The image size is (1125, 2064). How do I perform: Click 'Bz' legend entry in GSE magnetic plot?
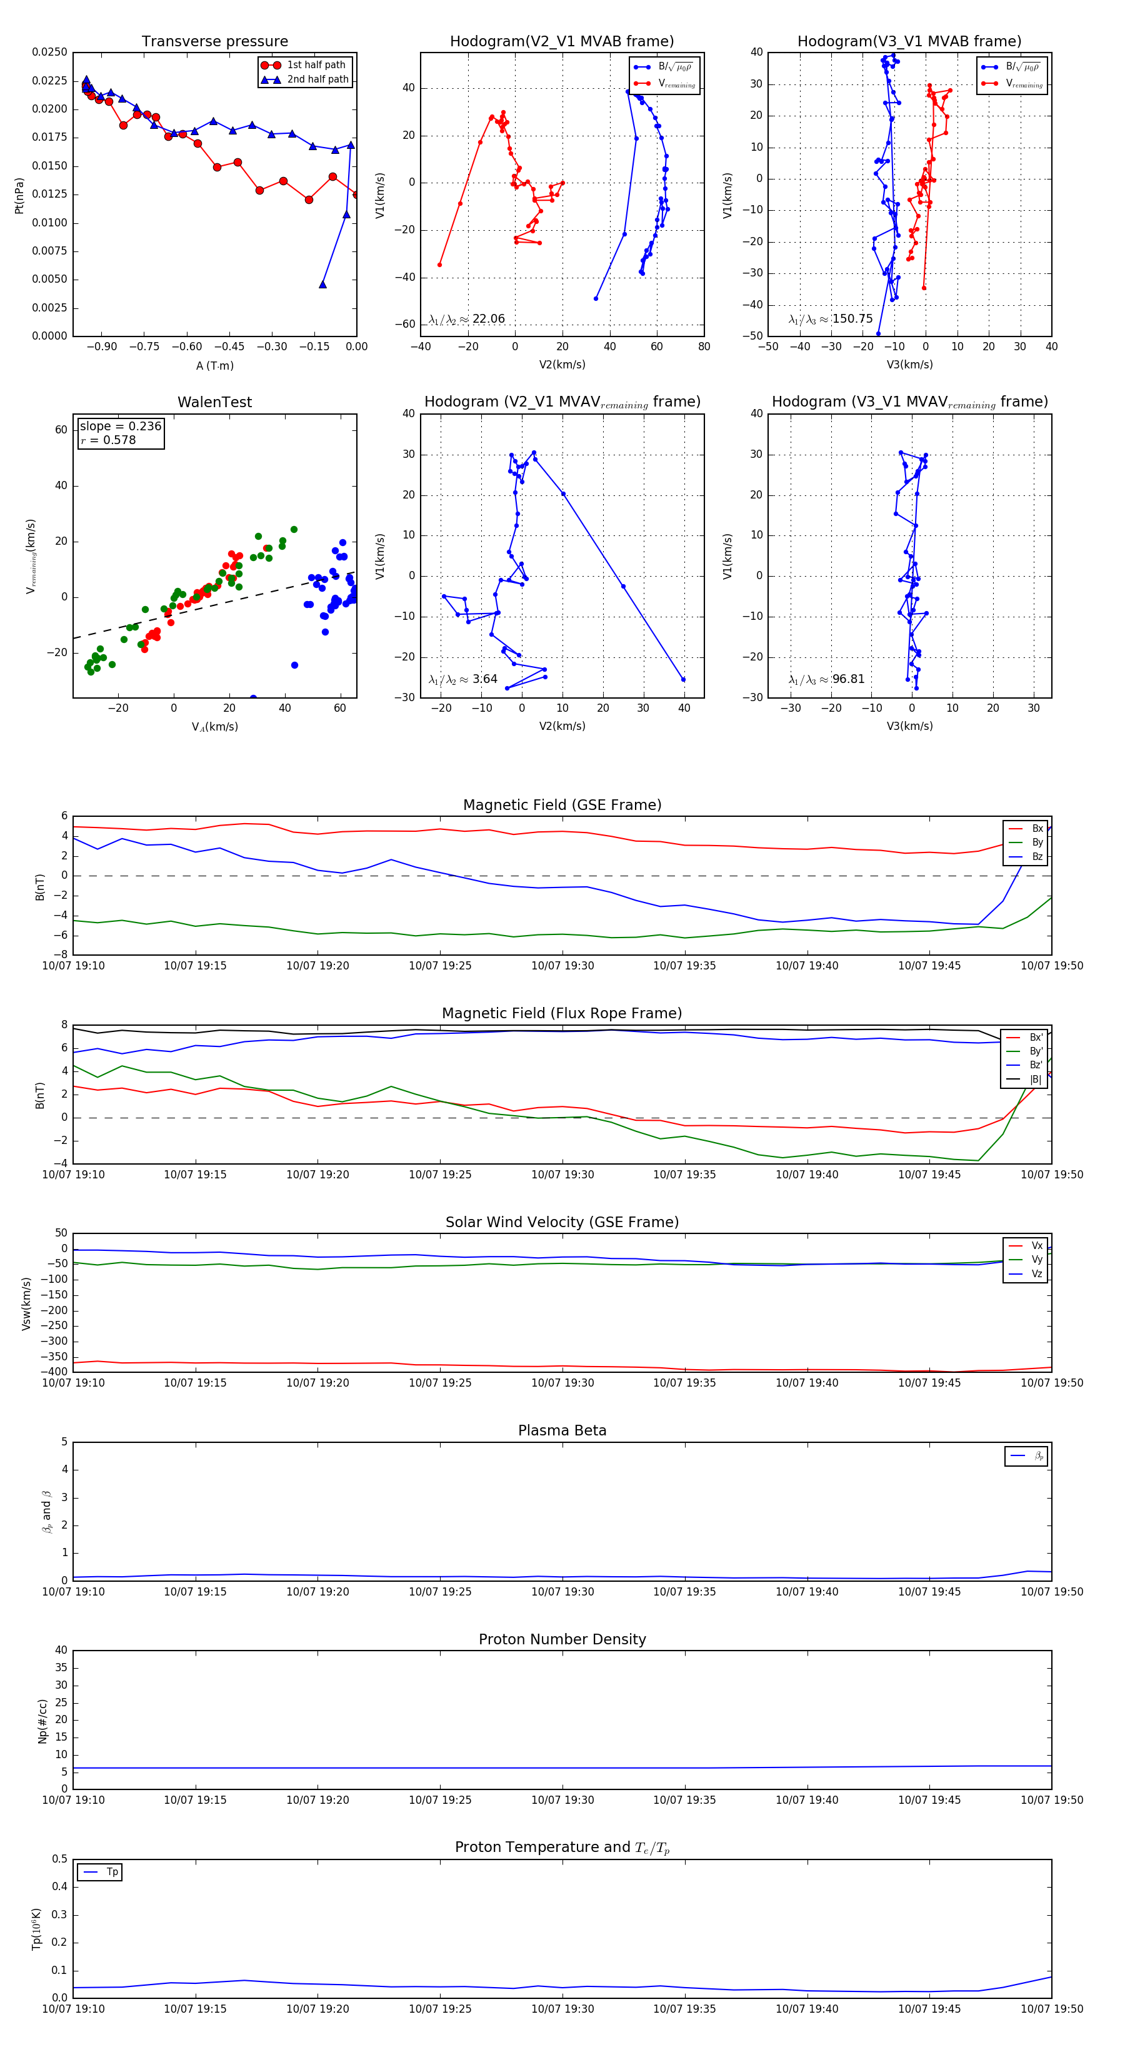pyautogui.click(x=1026, y=856)
